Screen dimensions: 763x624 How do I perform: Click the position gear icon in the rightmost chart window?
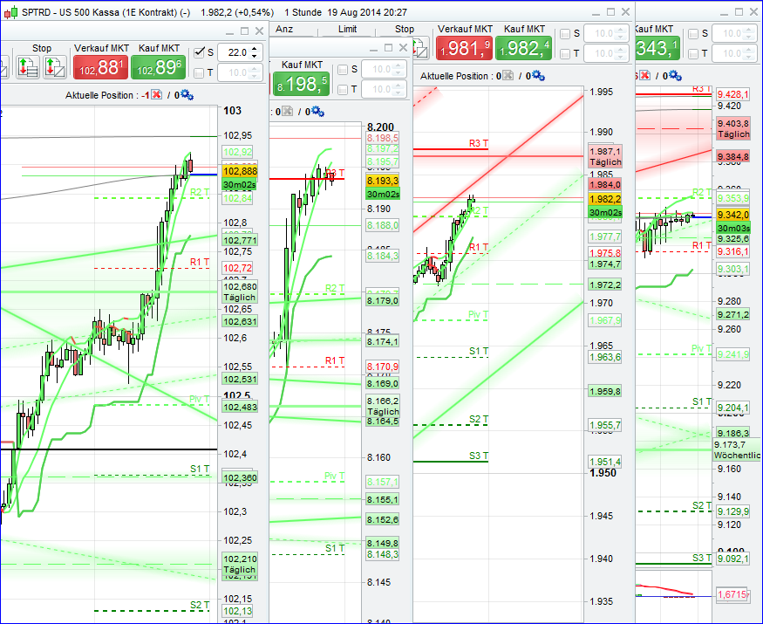674,75
